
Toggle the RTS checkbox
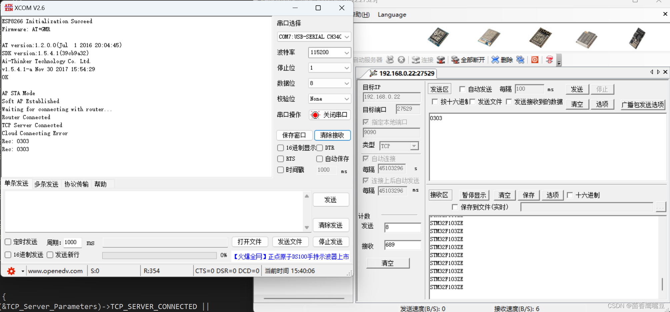click(x=281, y=159)
